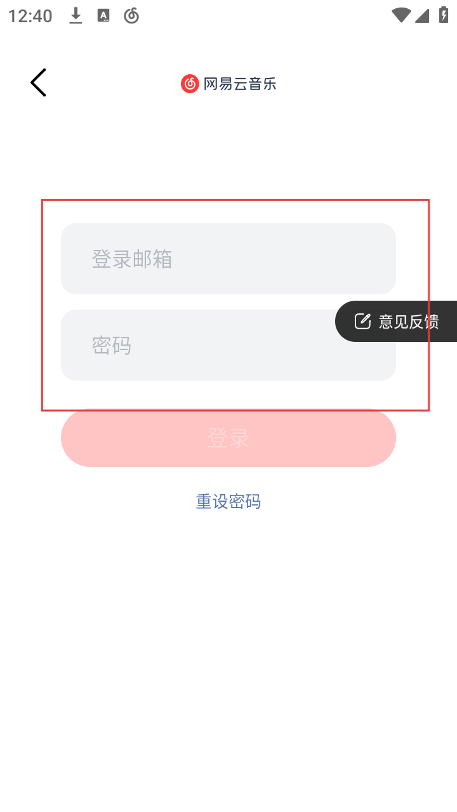Tap the charging battery icon

coord(444,15)
